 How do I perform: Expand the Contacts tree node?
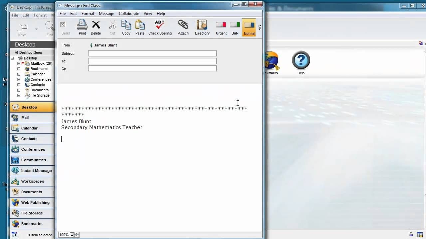(19, 85)
